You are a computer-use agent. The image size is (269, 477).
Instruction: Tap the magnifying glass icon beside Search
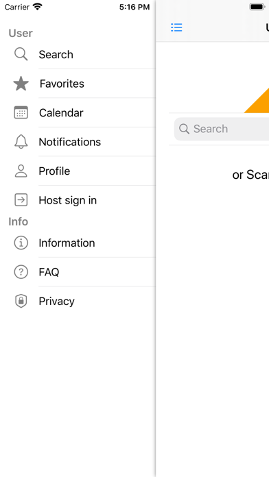click(21, 54)
